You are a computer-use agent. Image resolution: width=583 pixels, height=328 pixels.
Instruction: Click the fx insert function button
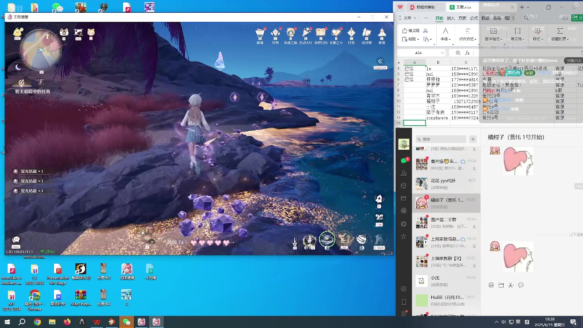tap(467, 53)
